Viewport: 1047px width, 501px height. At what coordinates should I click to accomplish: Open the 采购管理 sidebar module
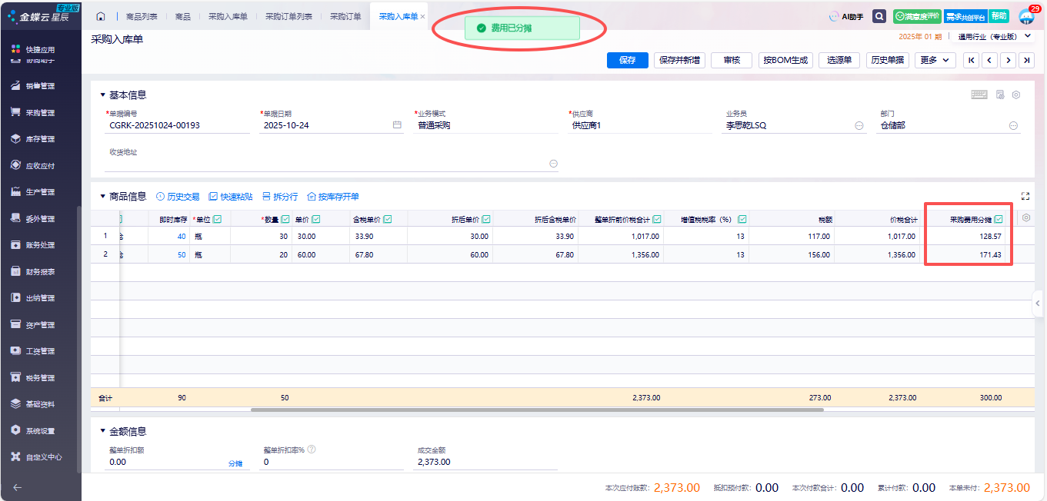point(40,112)
